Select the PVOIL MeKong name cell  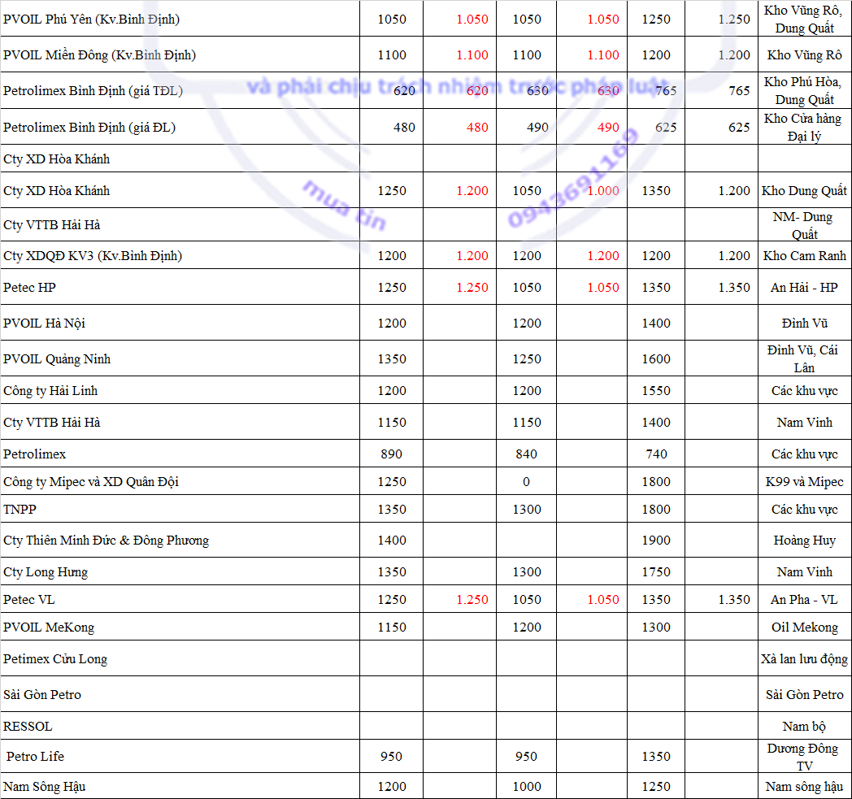point(180,627)
